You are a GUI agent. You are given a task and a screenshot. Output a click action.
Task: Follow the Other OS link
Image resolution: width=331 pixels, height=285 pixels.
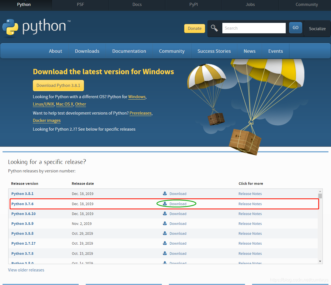coord(80,104)
